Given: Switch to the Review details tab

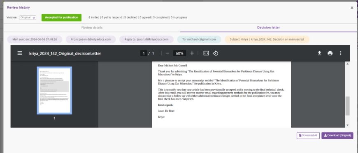Looking at the screenshot, I should tap(92, 27).
